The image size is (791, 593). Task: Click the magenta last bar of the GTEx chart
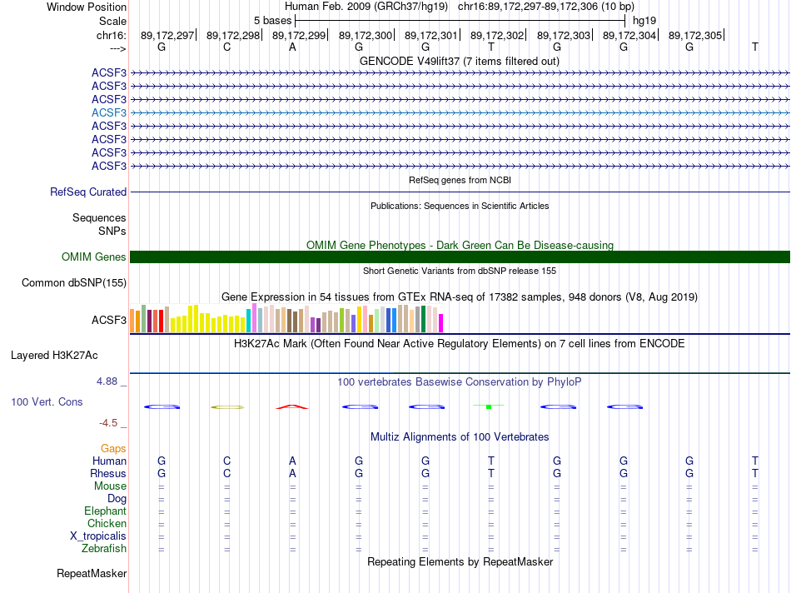[441, 323]
